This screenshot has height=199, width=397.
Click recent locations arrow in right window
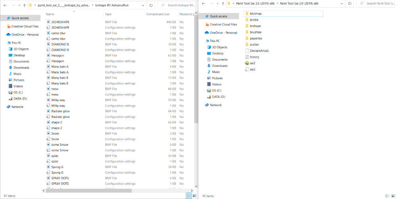pos(217,4)
